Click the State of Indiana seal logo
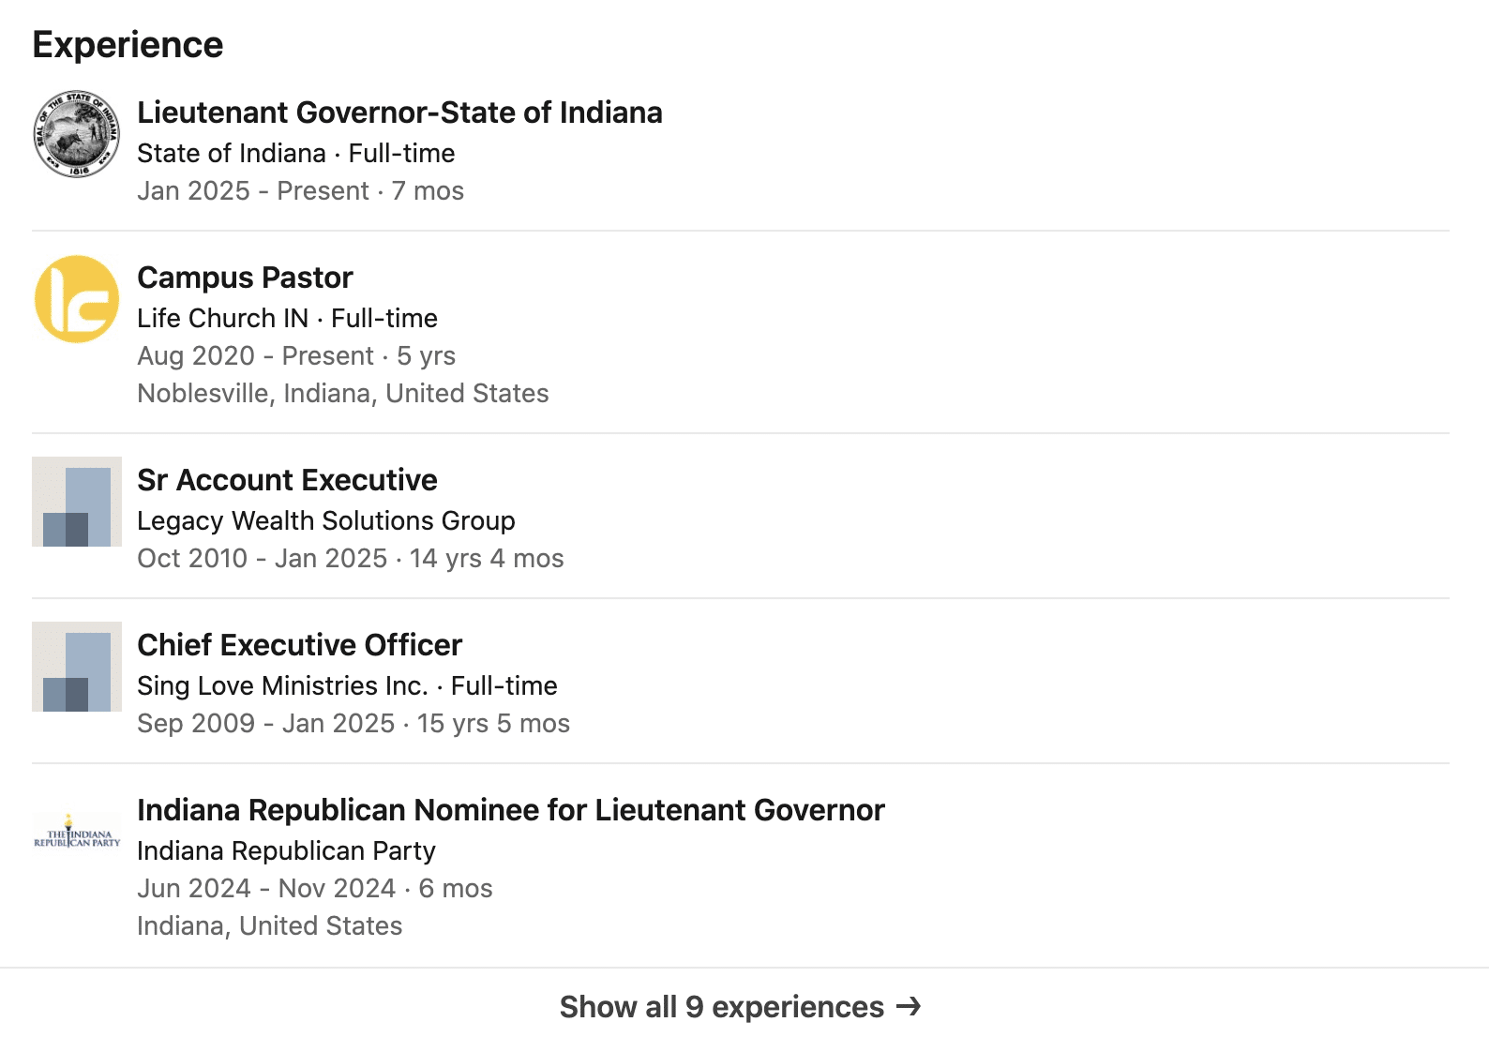This screenshot has height=1037, width=1489. 77,134
